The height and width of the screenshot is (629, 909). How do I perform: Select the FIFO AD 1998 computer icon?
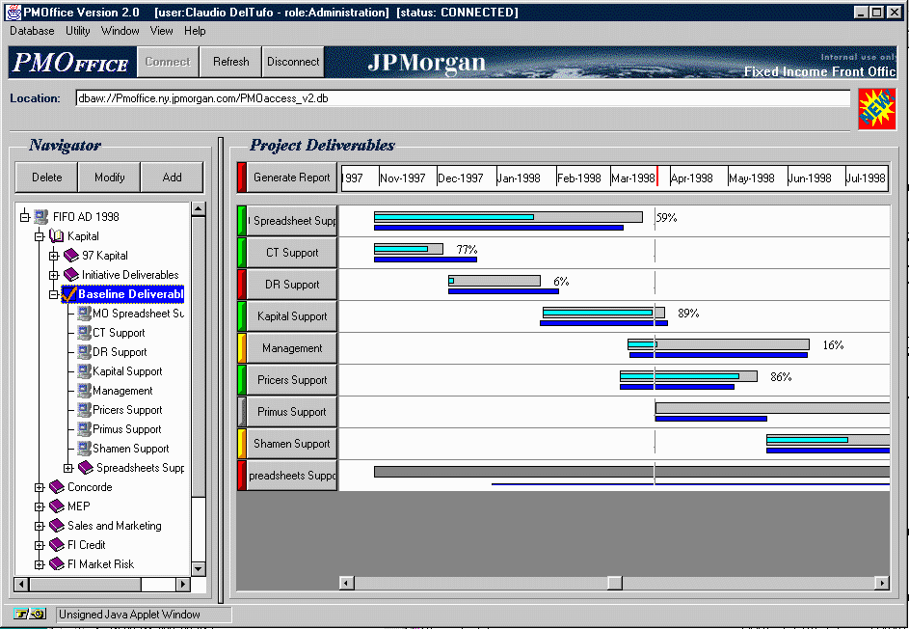(41, 217)
